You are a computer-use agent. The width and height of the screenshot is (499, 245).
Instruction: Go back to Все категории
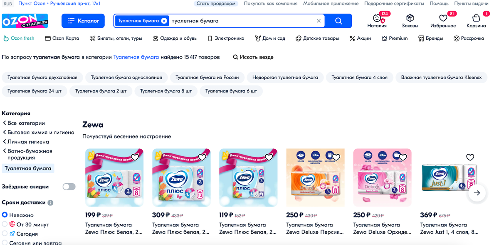click(24, 123)
